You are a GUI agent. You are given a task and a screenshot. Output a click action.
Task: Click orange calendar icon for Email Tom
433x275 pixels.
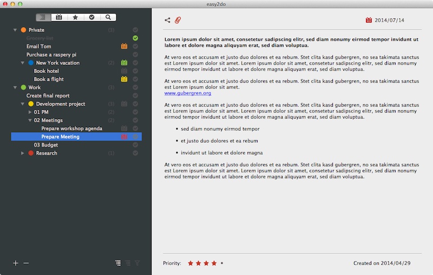[124, 47]
